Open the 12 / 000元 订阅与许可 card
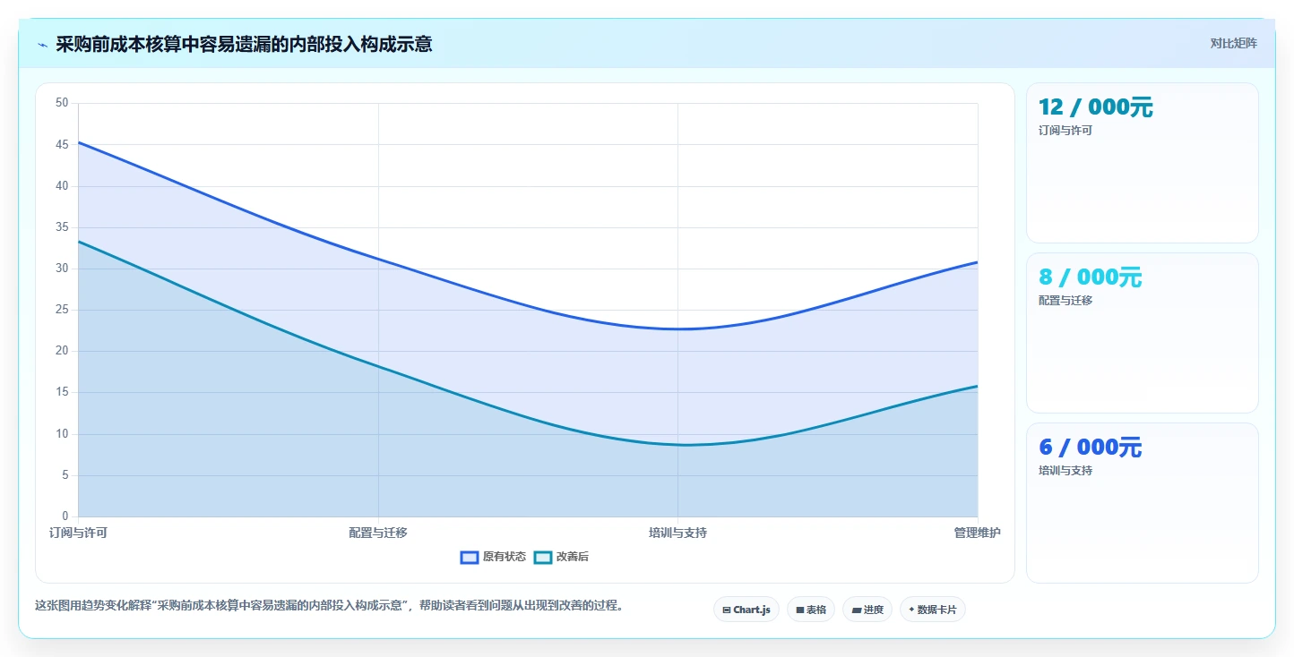The height and width of the screenshot is (657, 1294). click(x=1143, y=163)
